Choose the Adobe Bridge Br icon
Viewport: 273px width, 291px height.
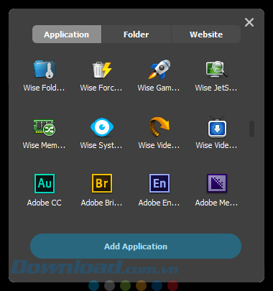(102, 183)
